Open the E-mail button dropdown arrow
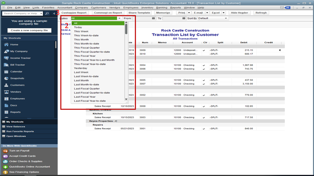Screen dimensions: 314x176 [207, 13]
